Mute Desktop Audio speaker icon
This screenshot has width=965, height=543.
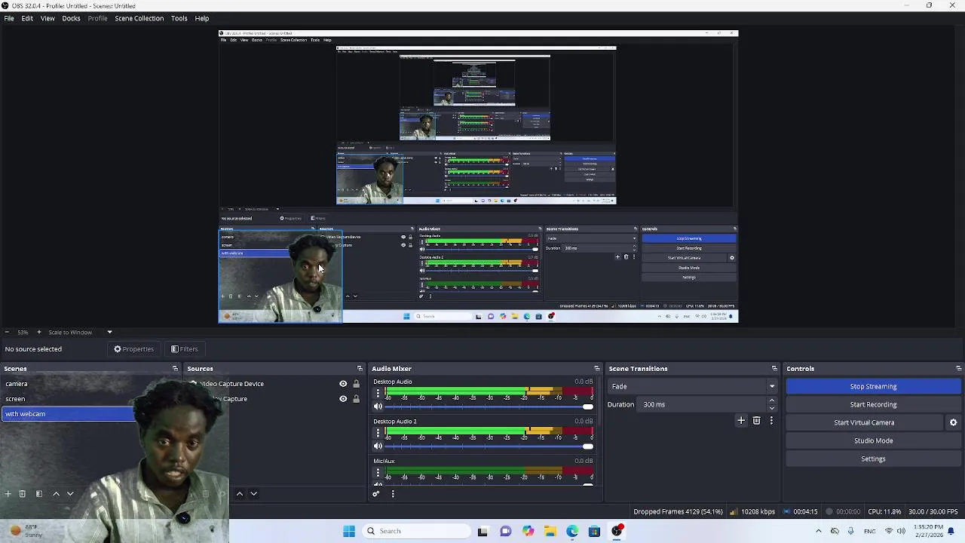tap(378, 406)
